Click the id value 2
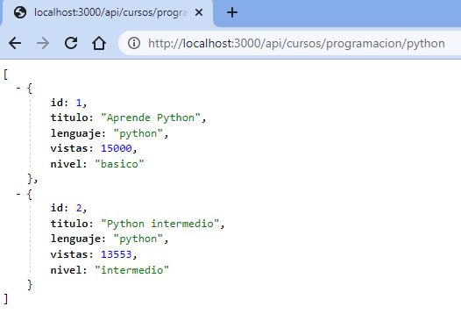 click(x=79, y=208)
